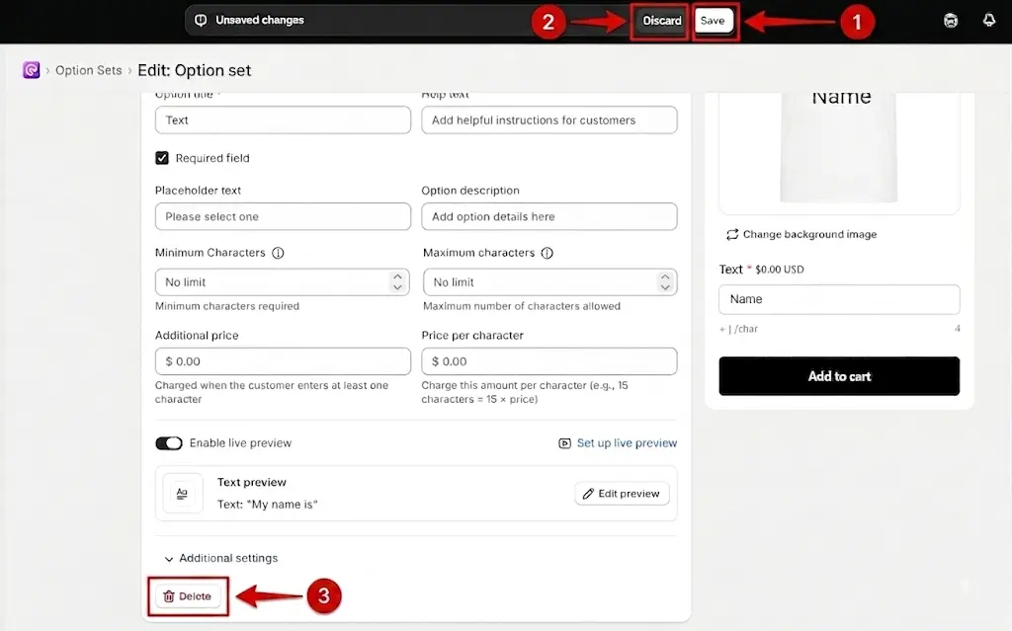
Task: Toggle Enable live preview switch
Action: pyautogui.click(x=169, y=443)
